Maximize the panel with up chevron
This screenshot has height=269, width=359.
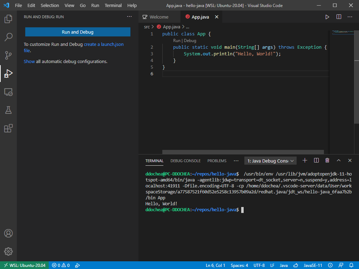point(339,160)
